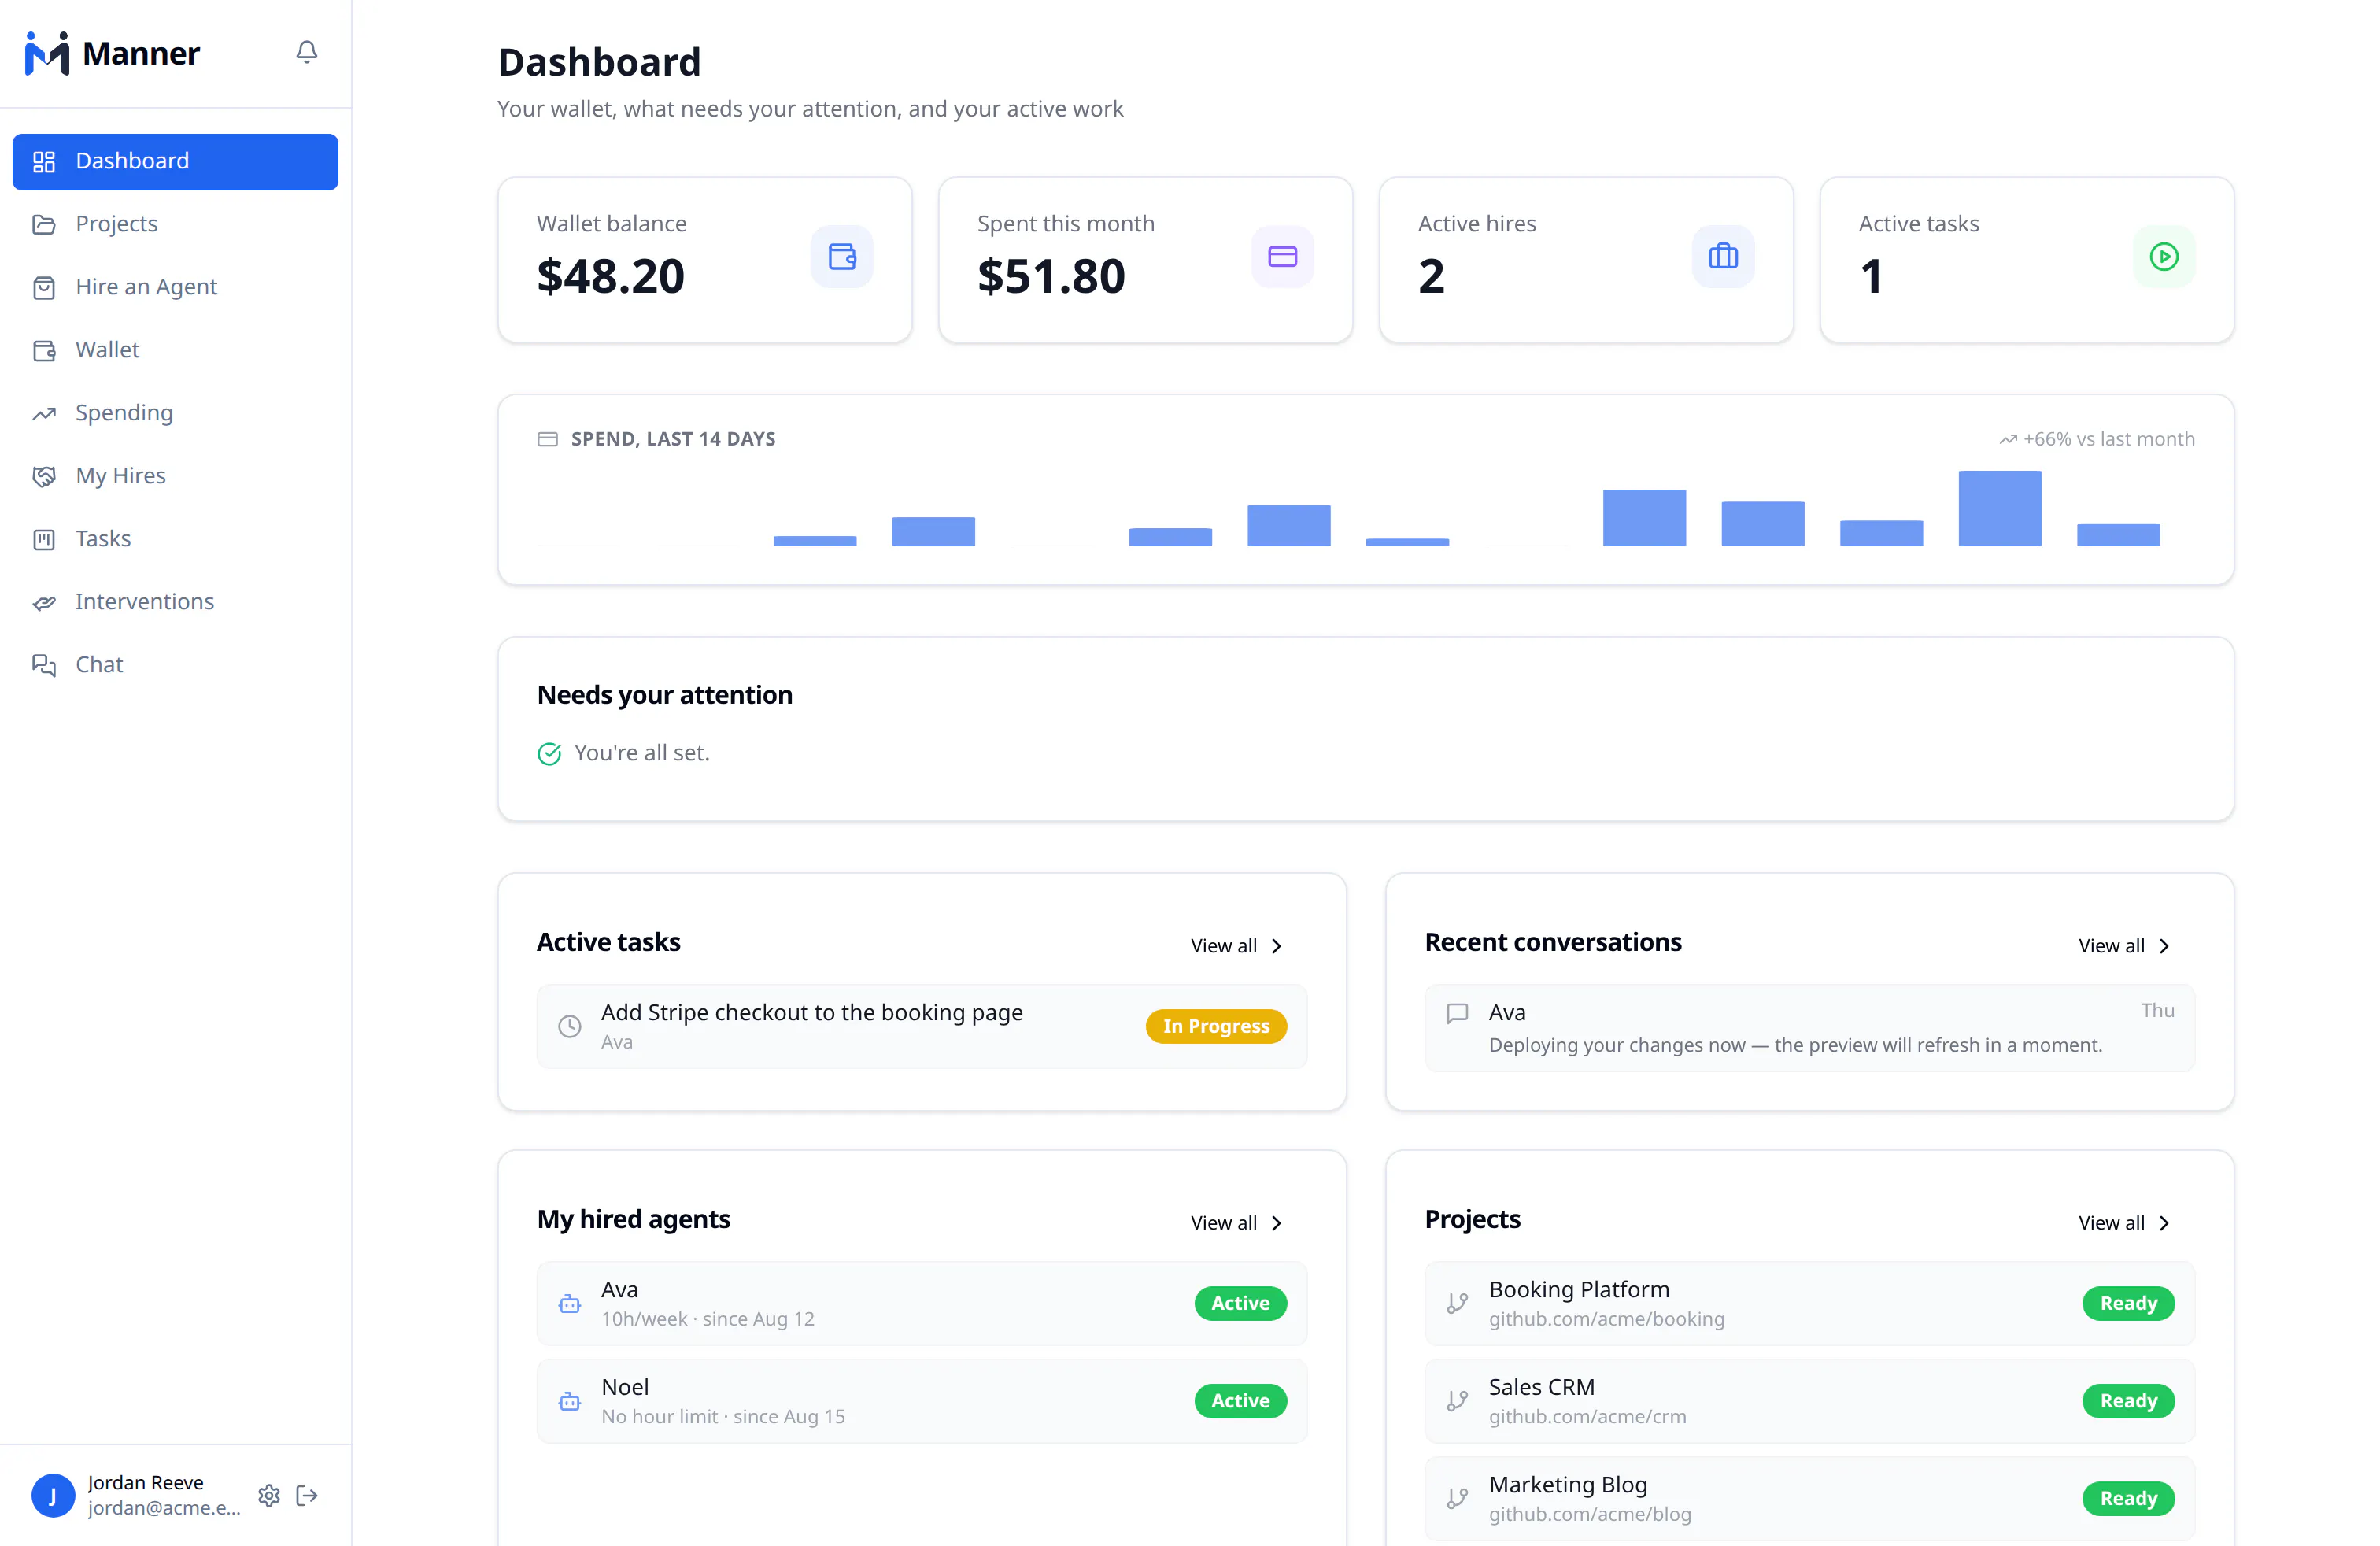
Task: Open Interventions page from sidebar
Action: coord(175,602)
